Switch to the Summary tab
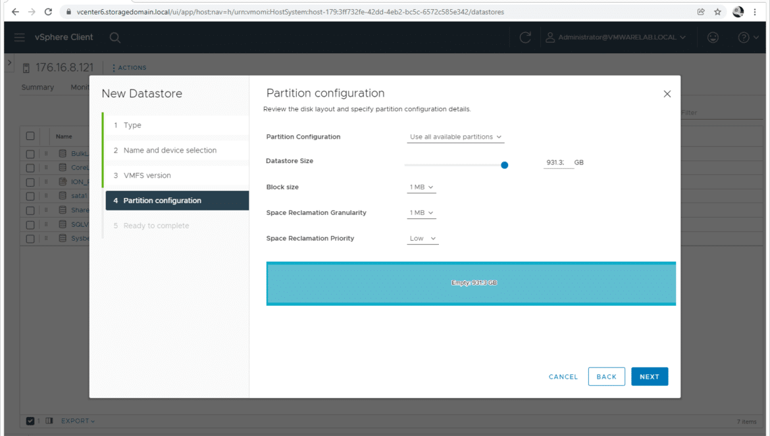Viewport: 770px width, 436px height. tap(38, 87)
